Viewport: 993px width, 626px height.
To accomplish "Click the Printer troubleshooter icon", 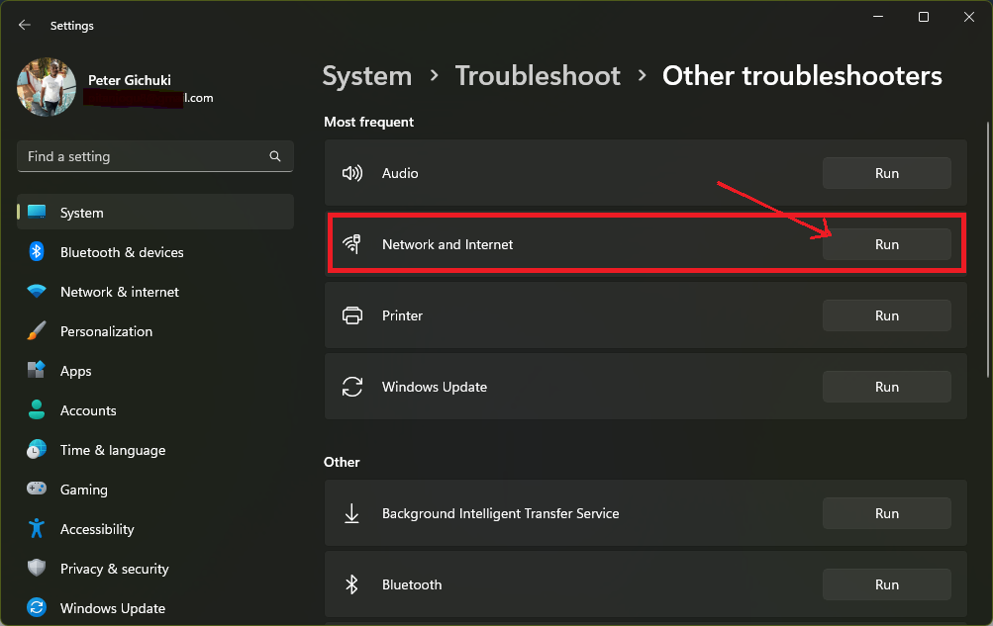I will (x=352, y=314).
